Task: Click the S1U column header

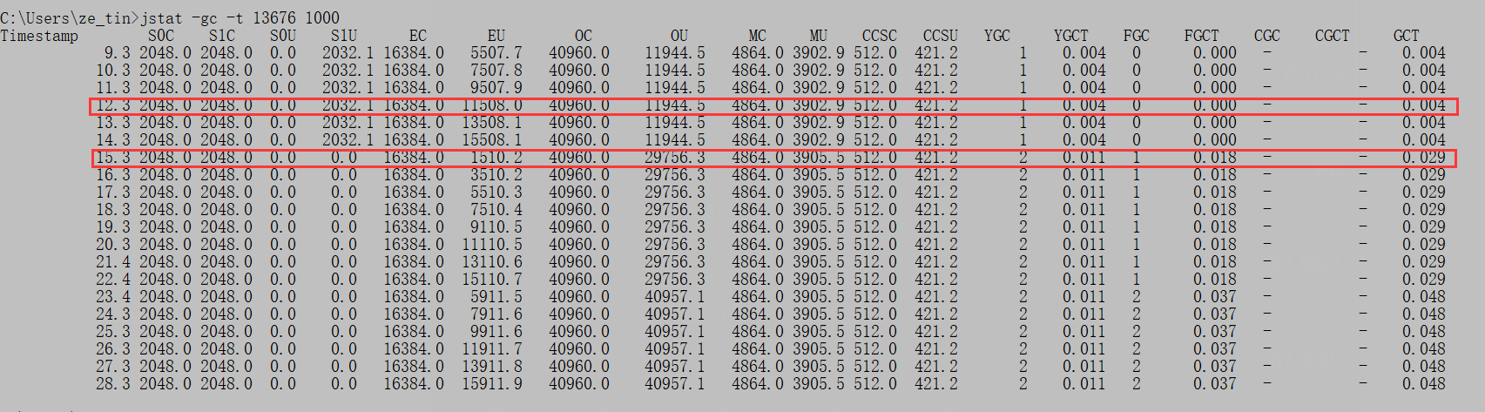Action: [344, 36]
